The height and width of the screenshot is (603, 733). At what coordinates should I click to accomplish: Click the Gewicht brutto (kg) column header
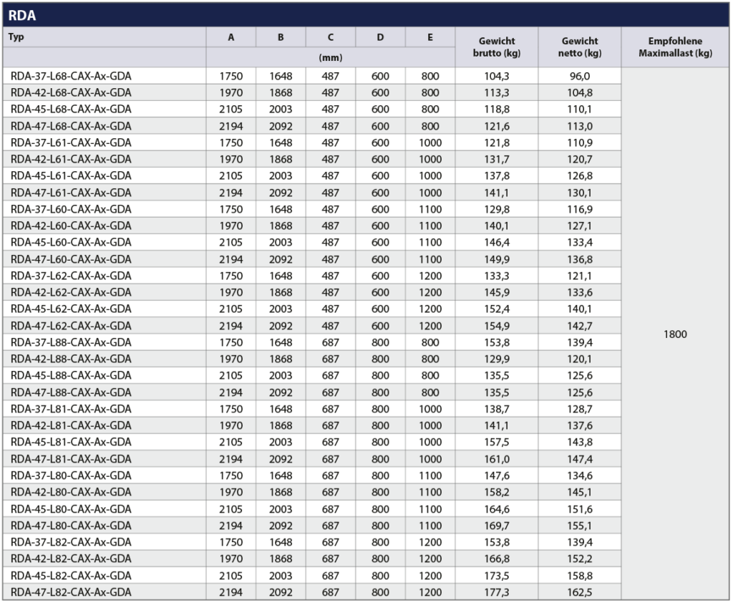[497, 47]
